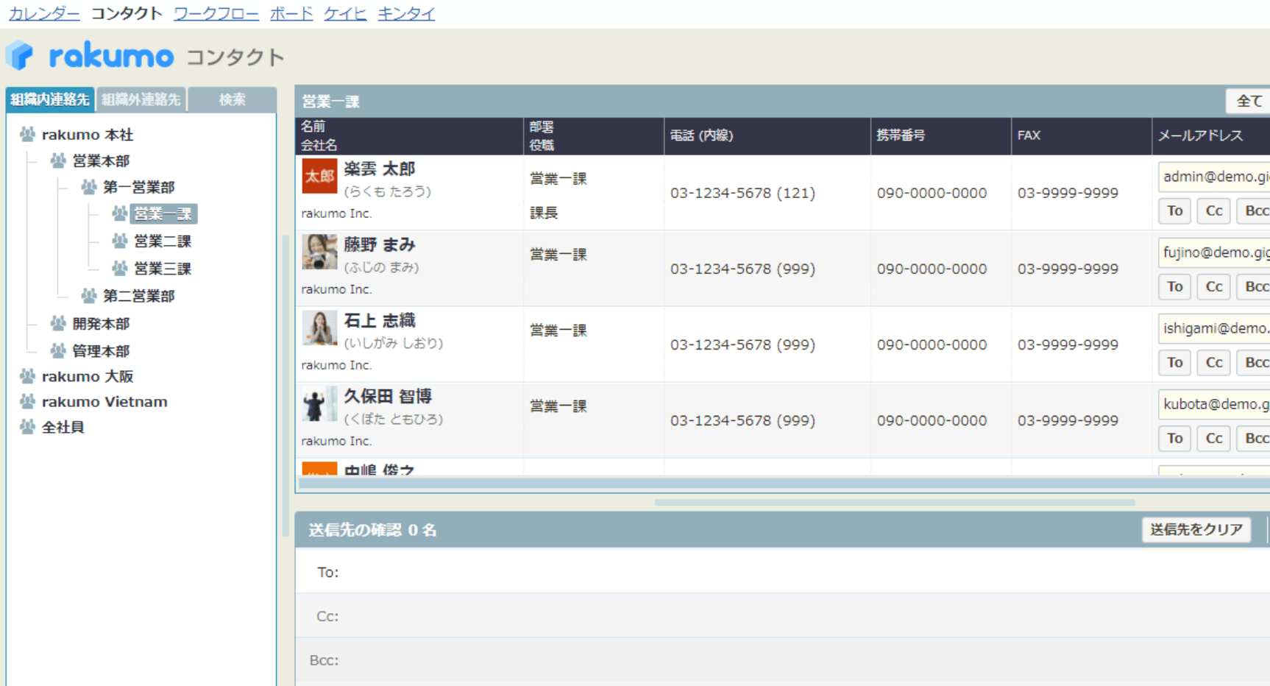Click group icon beside 営業一課
This screenshot has width=1270, height=686.
pos(119,213)
